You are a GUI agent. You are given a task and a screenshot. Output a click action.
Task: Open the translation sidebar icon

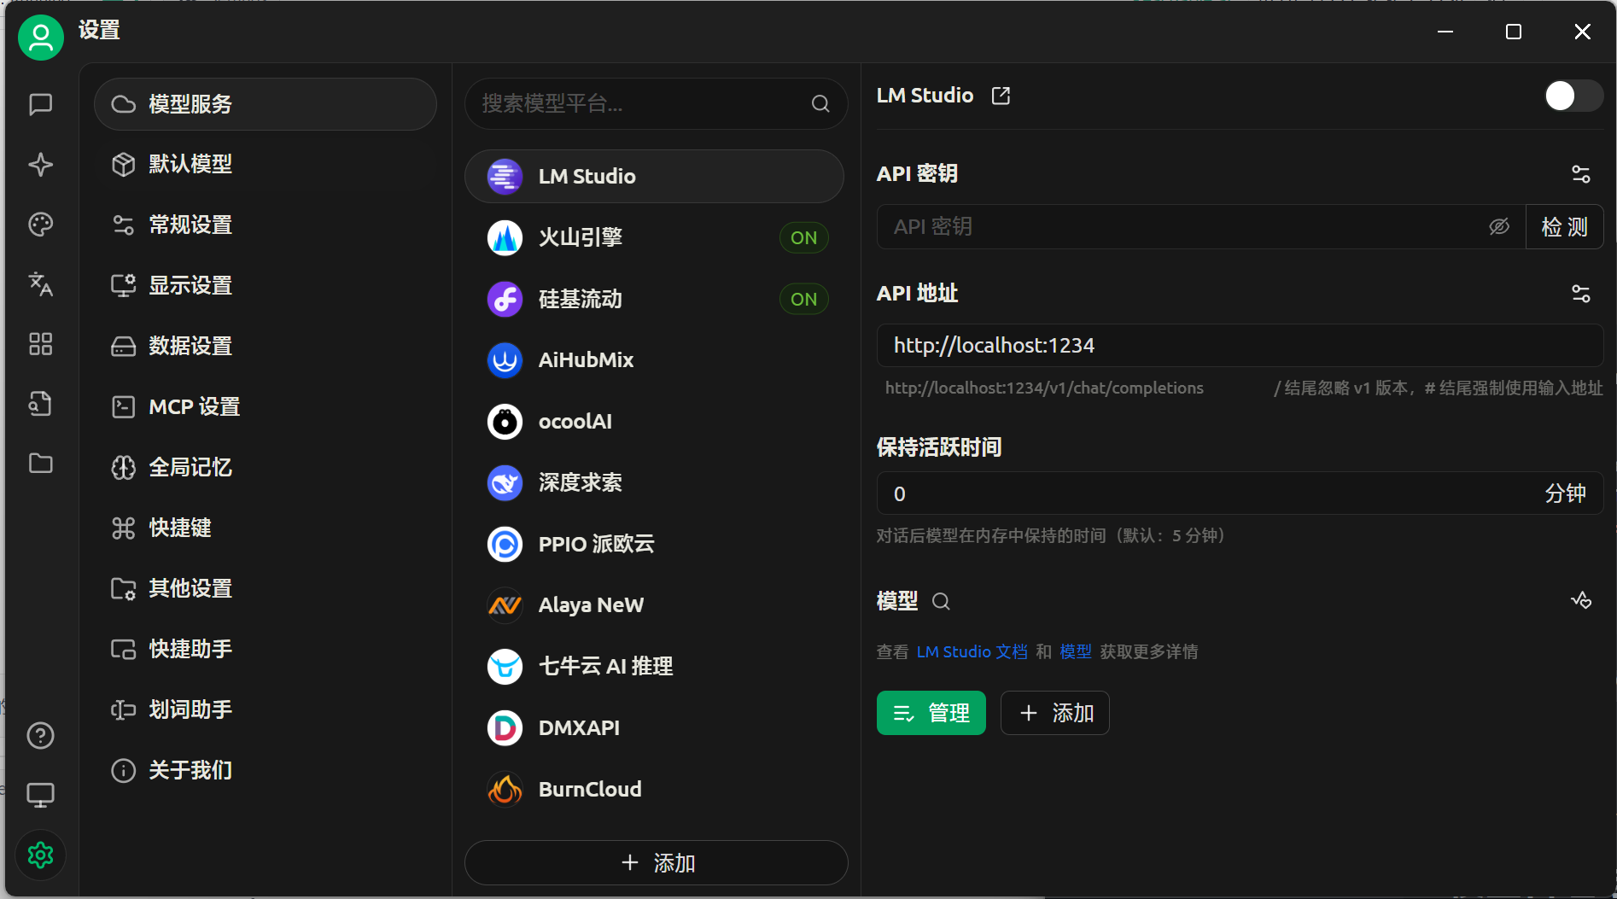pyautogui.click(x=41, y=283)
